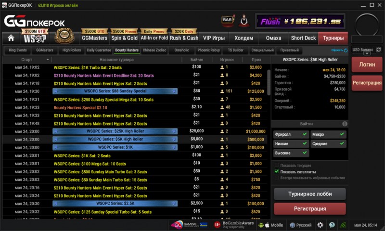Open settings via the gear icon
Viewport: 385px width, 231px height.
pyautogui.click(x=321, y=225)
